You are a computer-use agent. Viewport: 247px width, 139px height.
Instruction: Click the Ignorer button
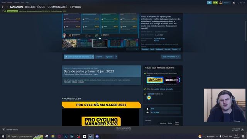click(x=109, y=57)
